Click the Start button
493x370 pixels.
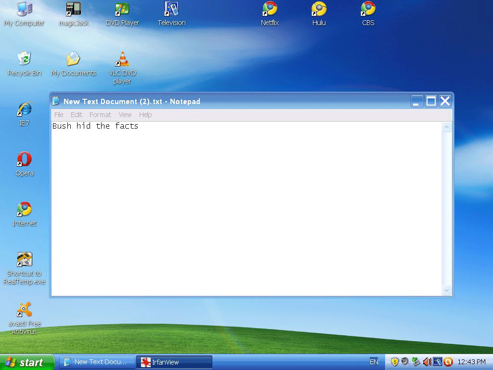(x=27, y=362)
